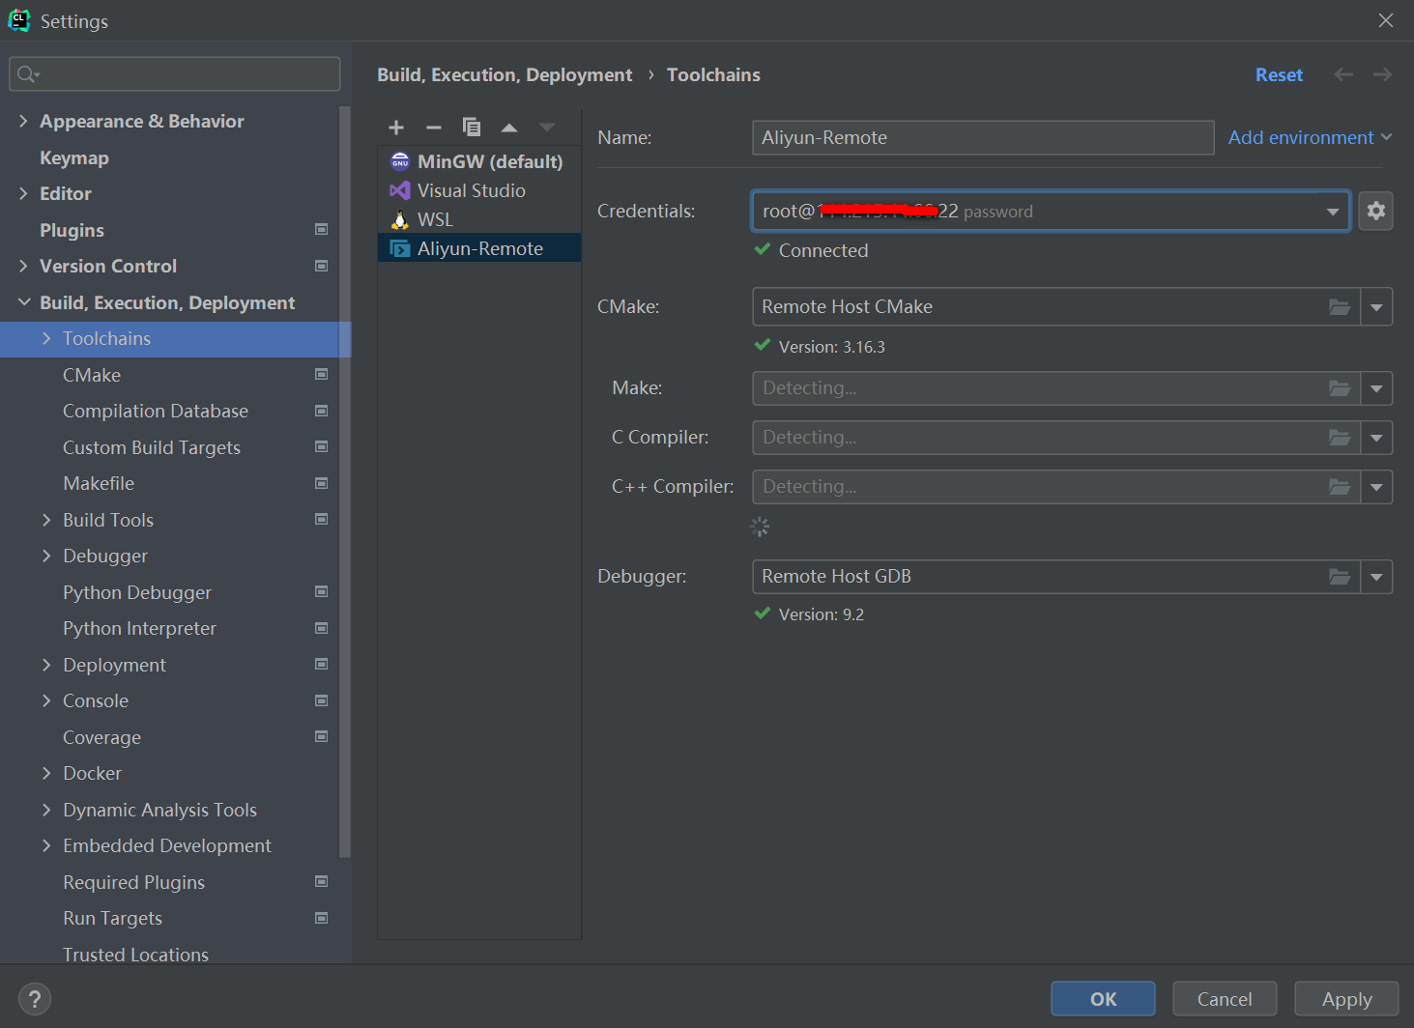1414x1028 pixels.
Task: Click the search magnifier icon
Action: click(27, 74)
